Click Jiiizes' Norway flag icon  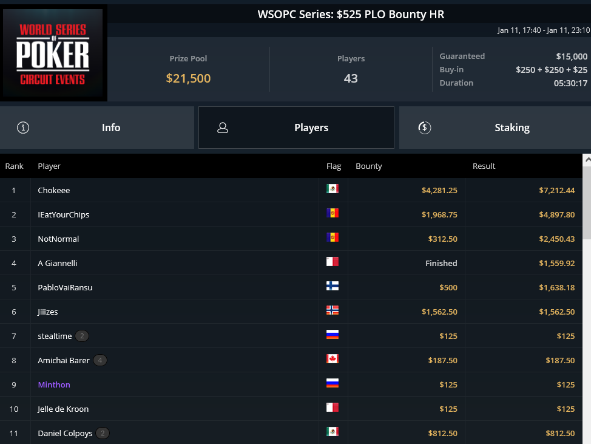[x=333, y=310]
